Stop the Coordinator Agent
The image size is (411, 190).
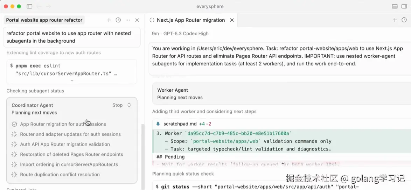tap(117, 105)
